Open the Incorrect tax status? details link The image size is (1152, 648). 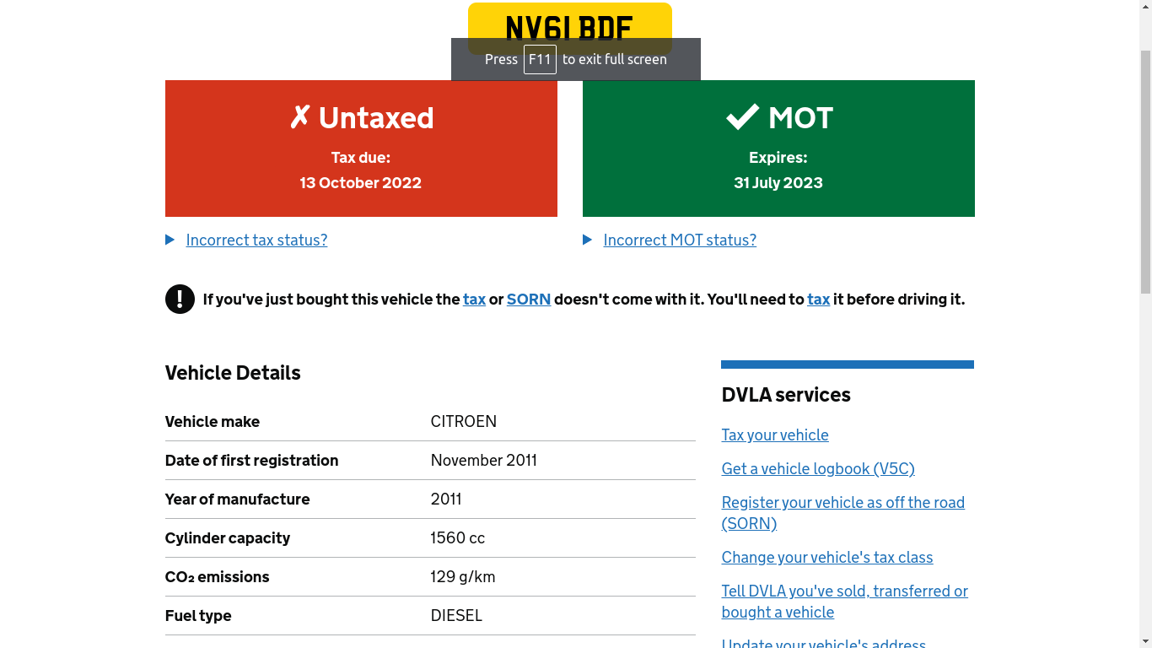(256, 240)
